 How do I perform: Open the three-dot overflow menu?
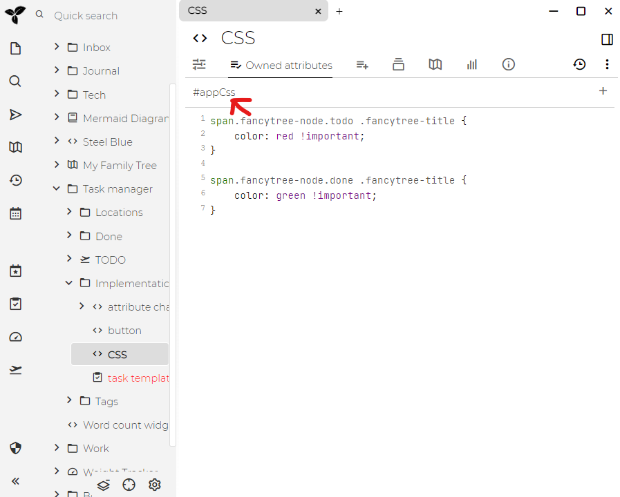pos(608,64)
